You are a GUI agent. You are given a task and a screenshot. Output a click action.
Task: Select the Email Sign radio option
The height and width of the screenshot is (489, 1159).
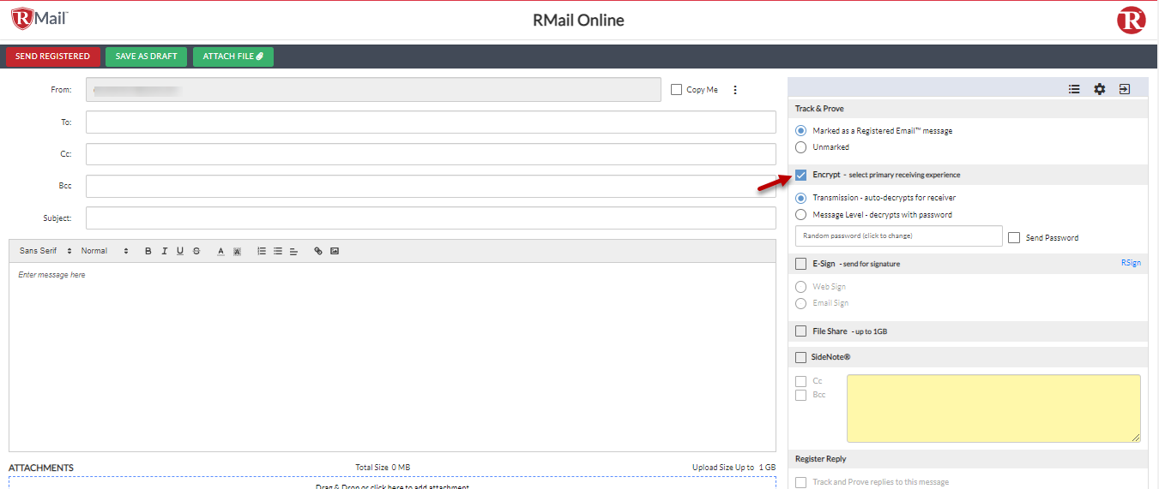801,303
